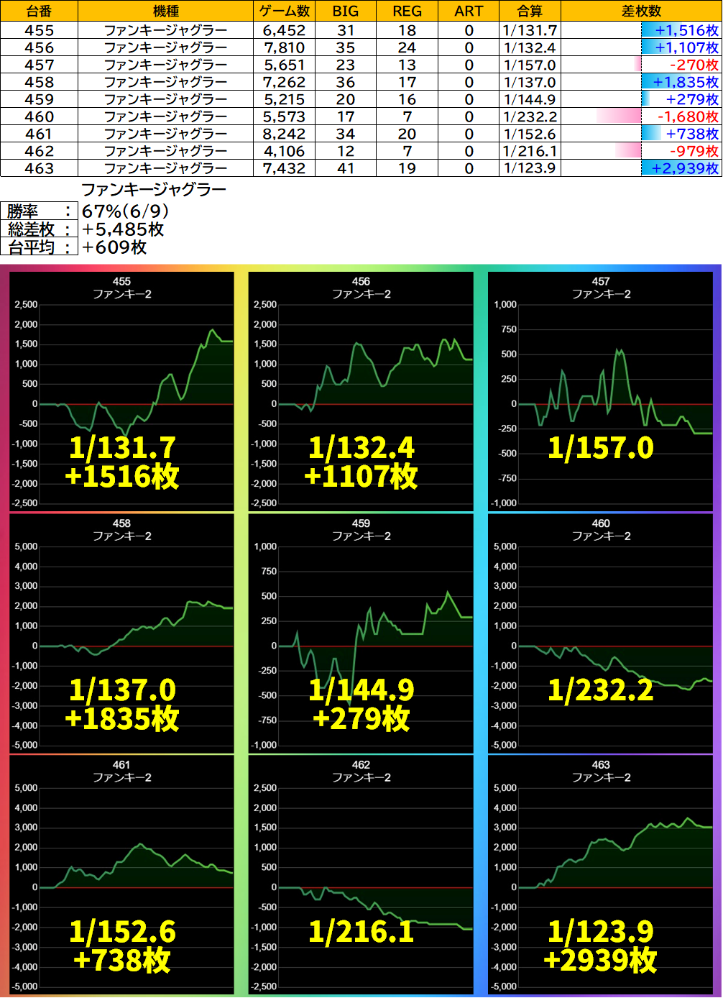The height and width of the screenshot is (998, 723).
Task: Click the +5,485枚 total value
Action: click(123, 229)
